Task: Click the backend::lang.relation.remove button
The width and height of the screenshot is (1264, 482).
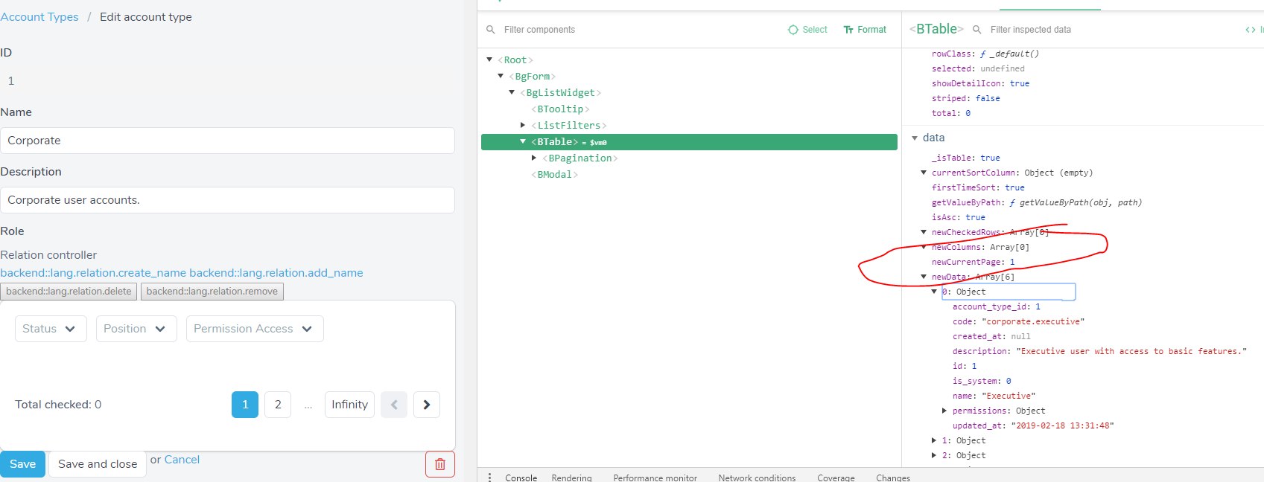Action: (212, 292)
